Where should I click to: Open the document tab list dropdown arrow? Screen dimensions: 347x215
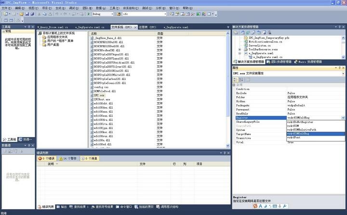coord(228,27)
